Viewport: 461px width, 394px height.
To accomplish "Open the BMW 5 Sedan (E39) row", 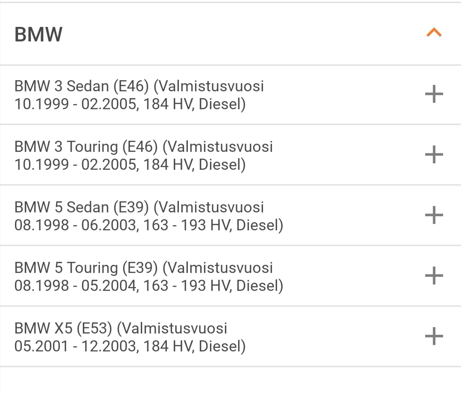I will pyautogui.click(x=230, y=215).
